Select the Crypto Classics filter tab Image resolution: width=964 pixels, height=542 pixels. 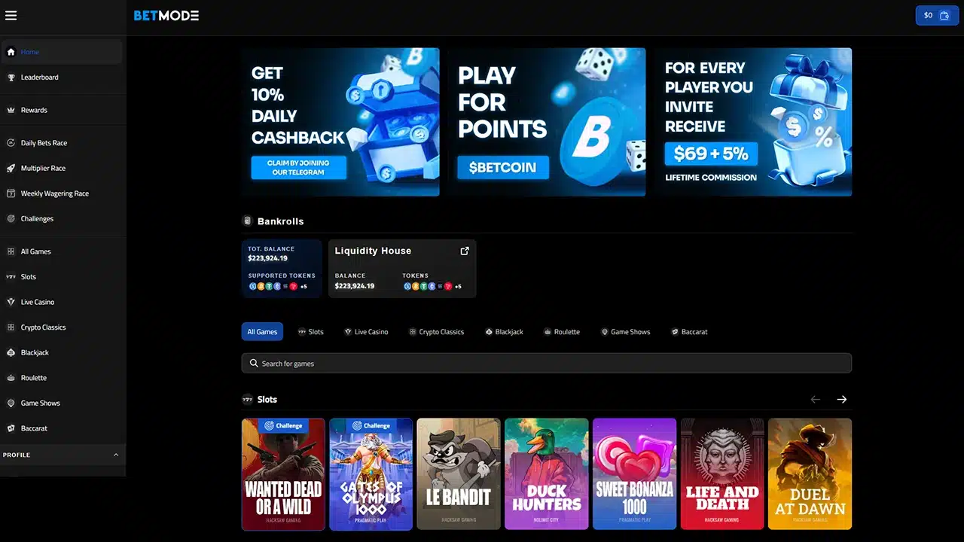pyautogui.click(x=436, y=332)
